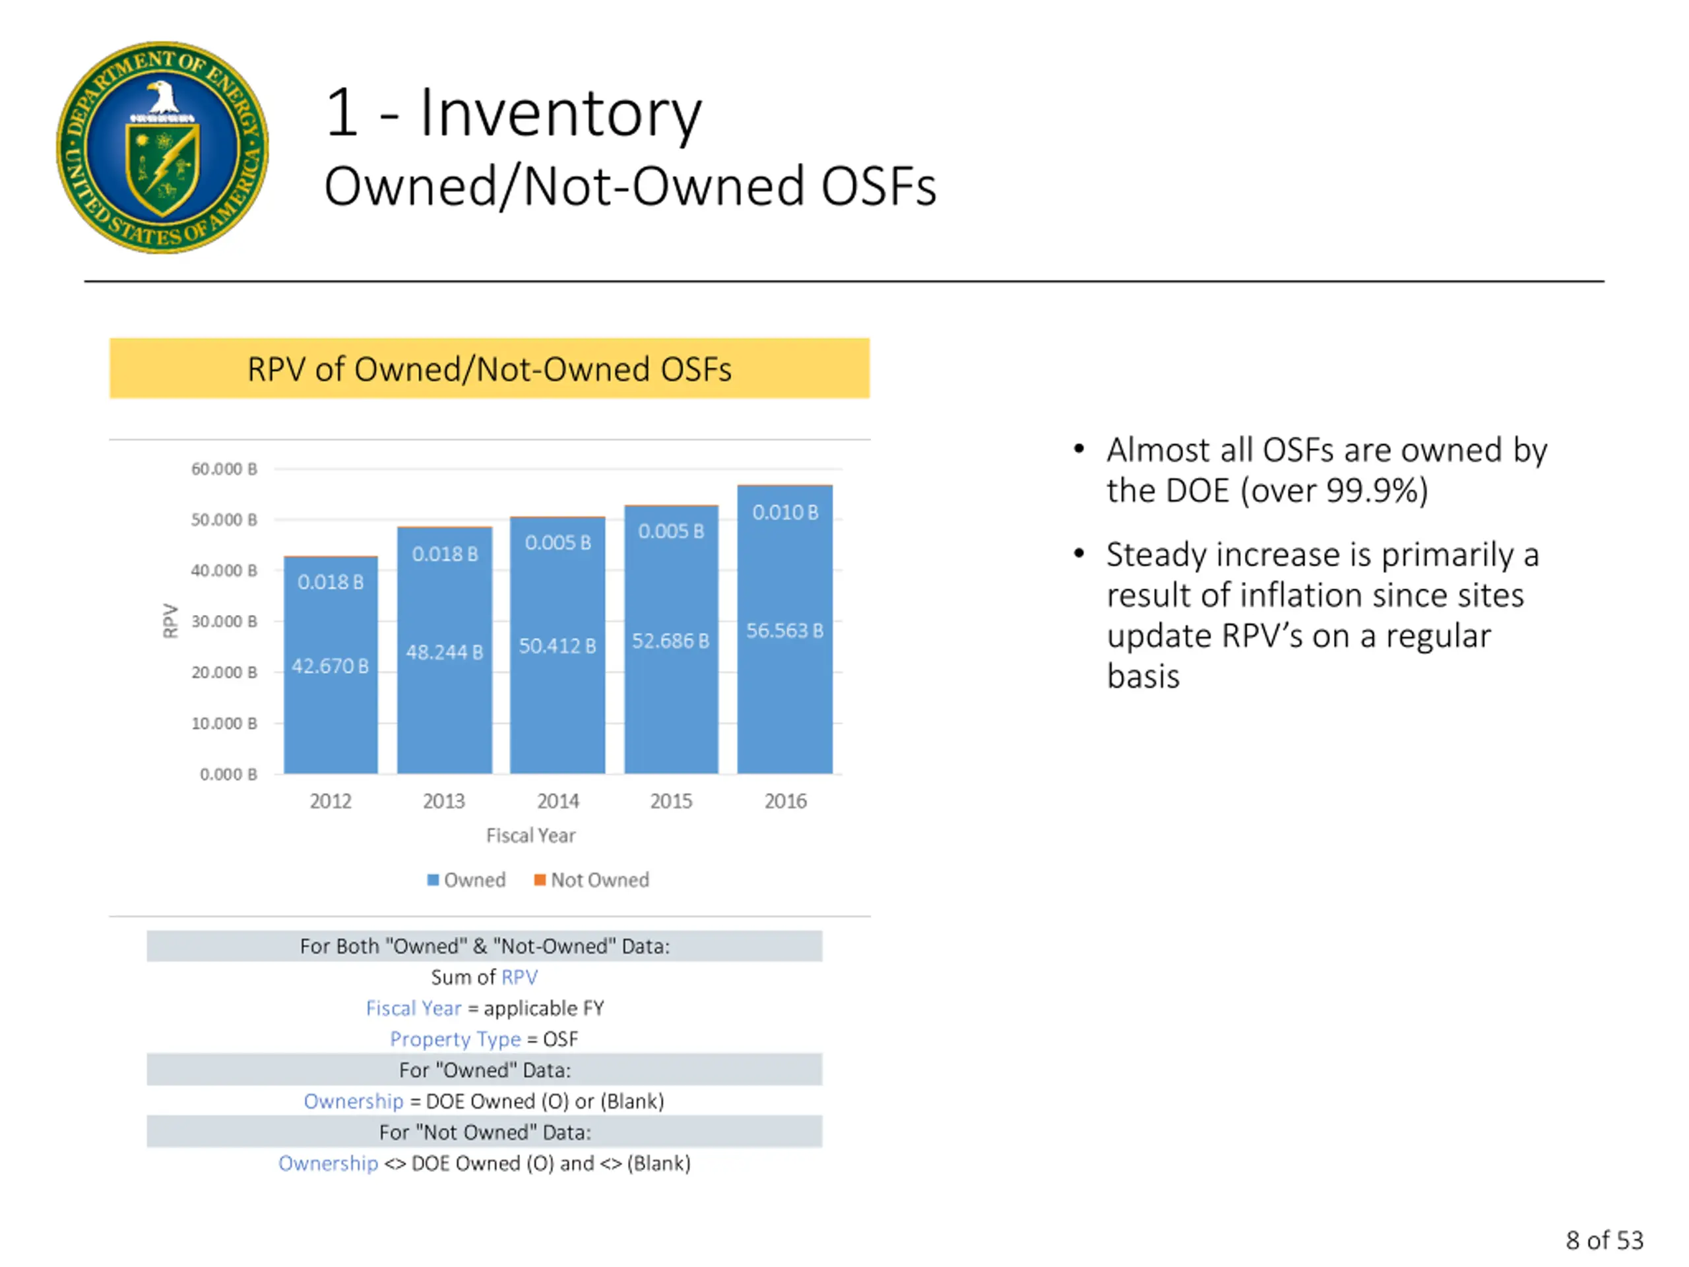Screen dimensions: 1689x1267
Task: Click the blue RPV link text
Action: [519, 977]
